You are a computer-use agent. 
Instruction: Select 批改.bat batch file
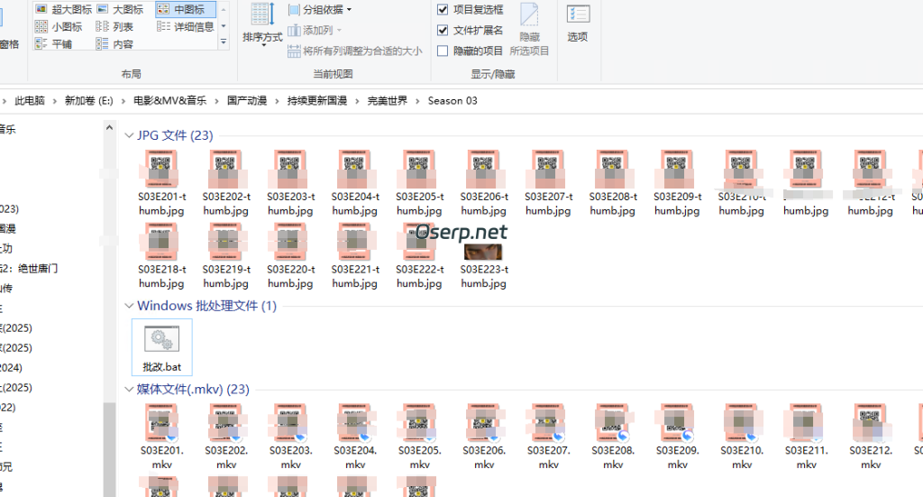(162, 347)
